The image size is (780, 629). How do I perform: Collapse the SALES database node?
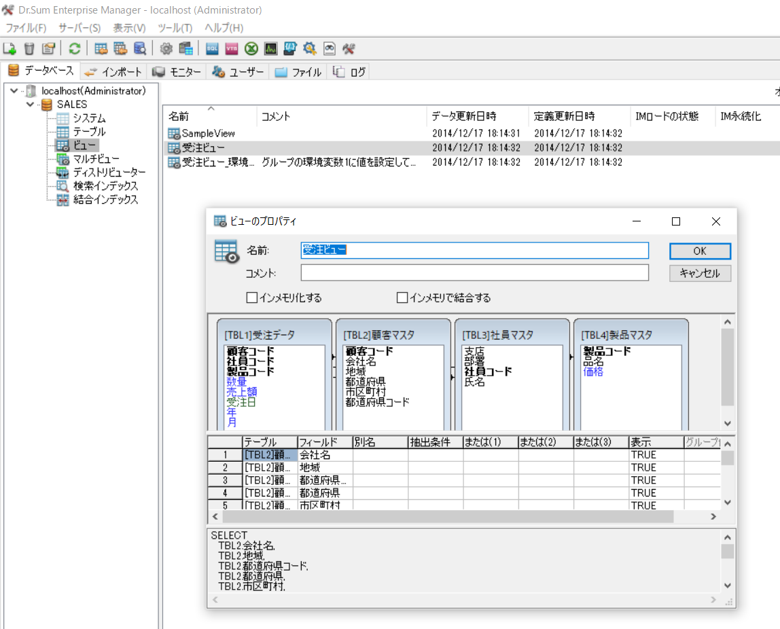pyautogui.click(x=29, y=105)
